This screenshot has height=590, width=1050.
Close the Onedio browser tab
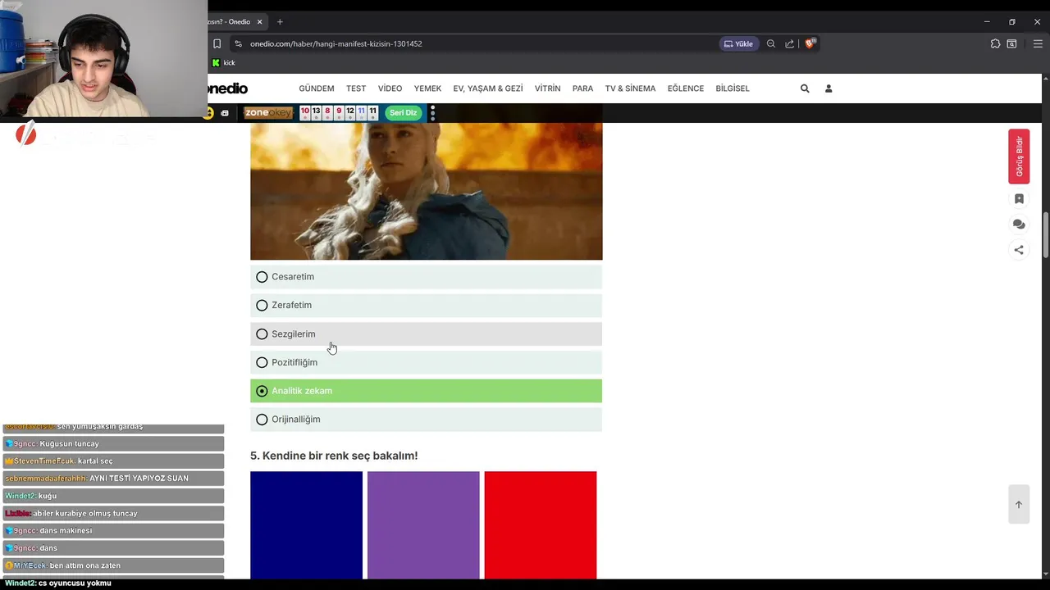(260, 21)
